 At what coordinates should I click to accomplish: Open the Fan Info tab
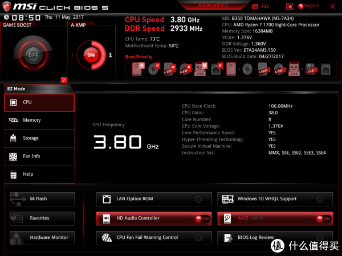(39, 156)
